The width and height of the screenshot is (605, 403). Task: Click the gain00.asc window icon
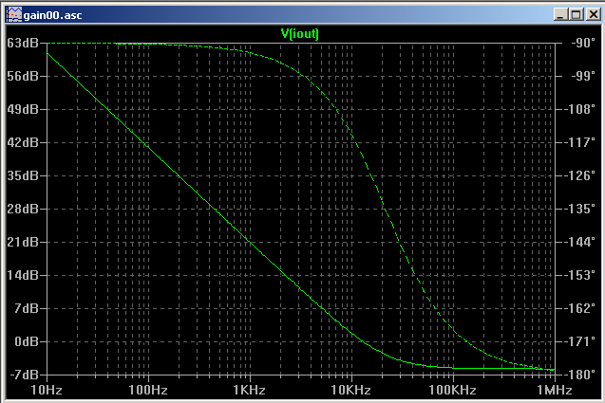pos(14,14)
